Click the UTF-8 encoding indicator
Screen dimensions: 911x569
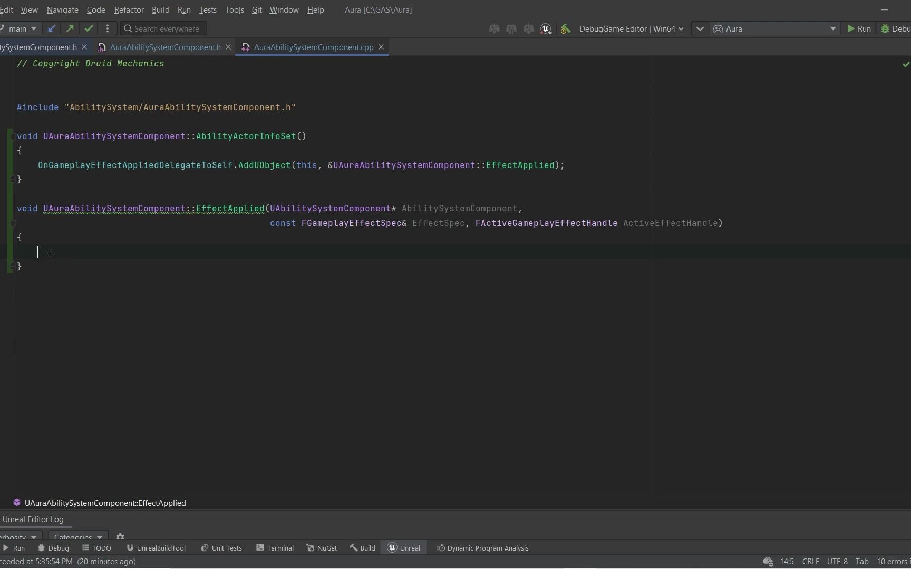pos(837,562)
